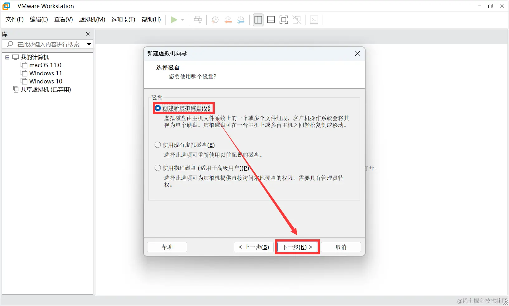This screenshot has height=306, width=509.
Task: Click the 取消 cancel button
Action: tap(341, 247)
